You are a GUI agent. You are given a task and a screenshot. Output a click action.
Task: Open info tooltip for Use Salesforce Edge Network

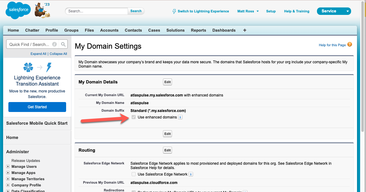(191, 174)
